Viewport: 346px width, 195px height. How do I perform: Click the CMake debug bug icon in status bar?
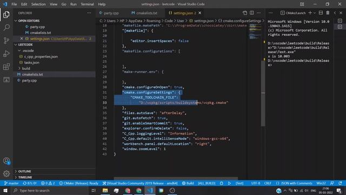221,183
